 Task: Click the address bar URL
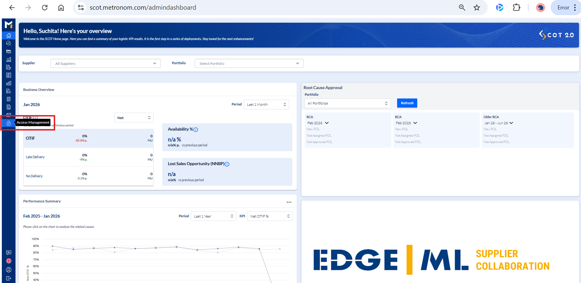(x=143, y=8)
